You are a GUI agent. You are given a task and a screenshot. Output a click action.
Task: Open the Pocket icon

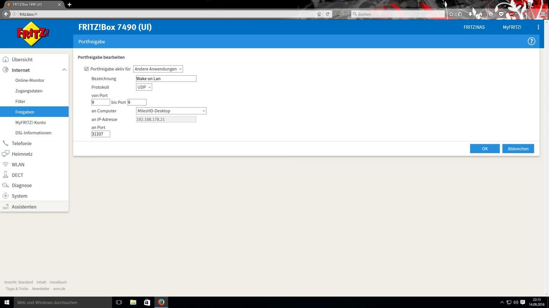[x=501, y=14]
